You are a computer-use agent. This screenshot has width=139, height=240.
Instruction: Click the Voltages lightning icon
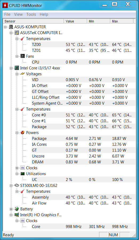[23, 74]
